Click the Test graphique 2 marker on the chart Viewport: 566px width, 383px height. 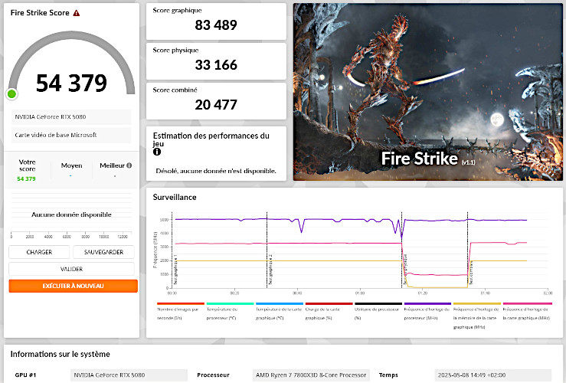pos(270,270)
